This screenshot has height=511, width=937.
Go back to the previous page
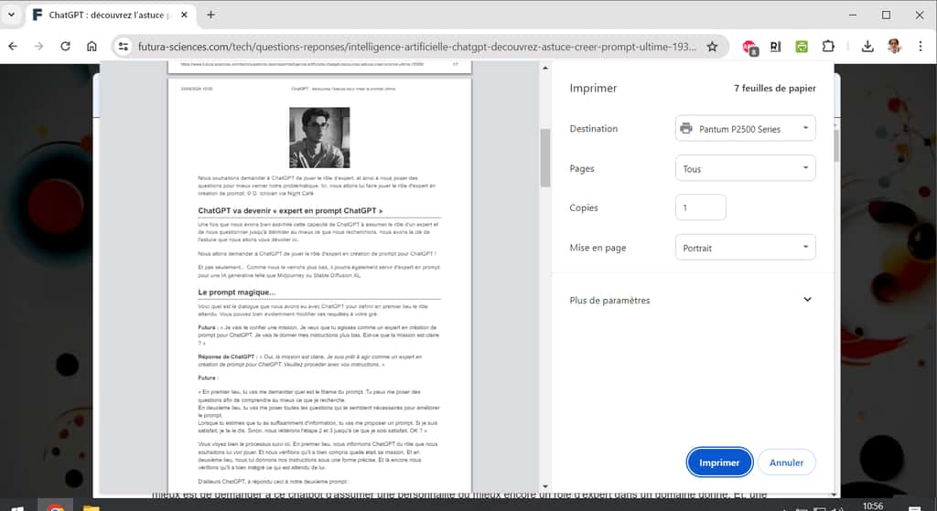point(13,47)
